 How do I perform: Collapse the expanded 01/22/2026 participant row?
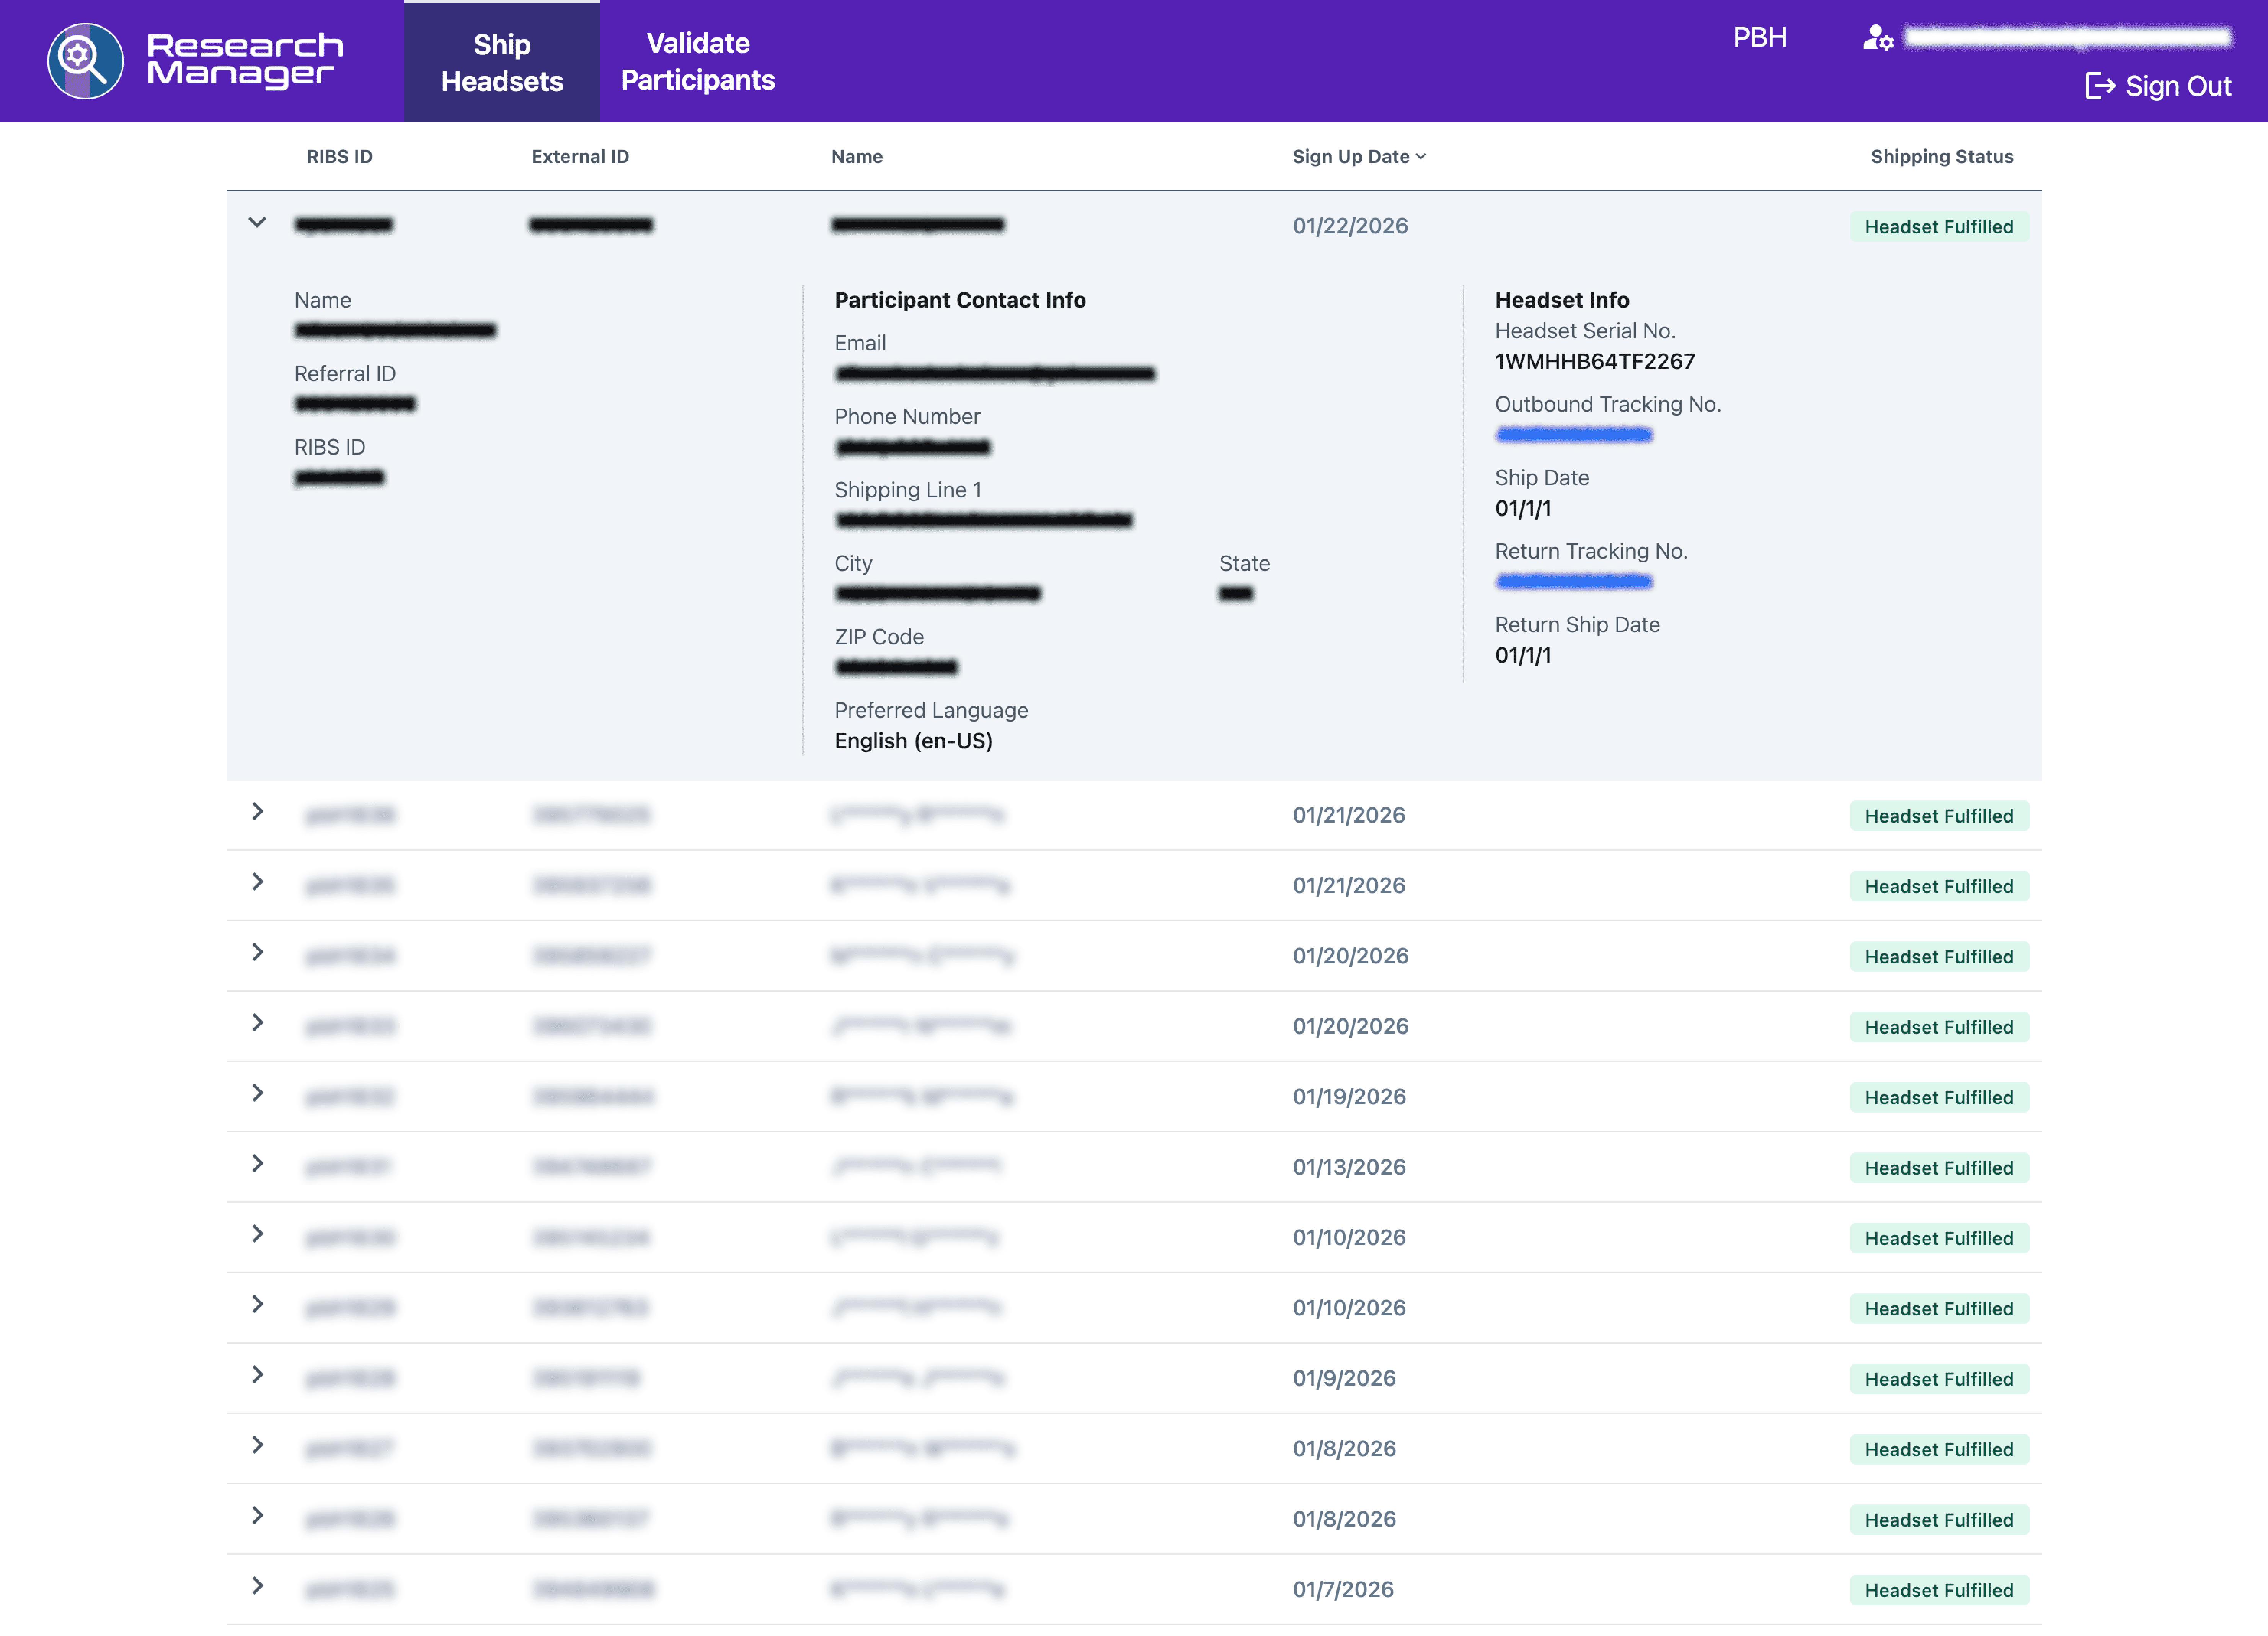pyautogui.click(x=257, y=223)
